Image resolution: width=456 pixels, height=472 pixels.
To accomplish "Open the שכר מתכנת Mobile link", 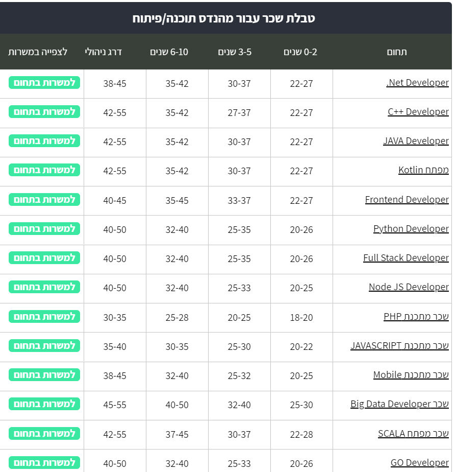I will 411,375.
